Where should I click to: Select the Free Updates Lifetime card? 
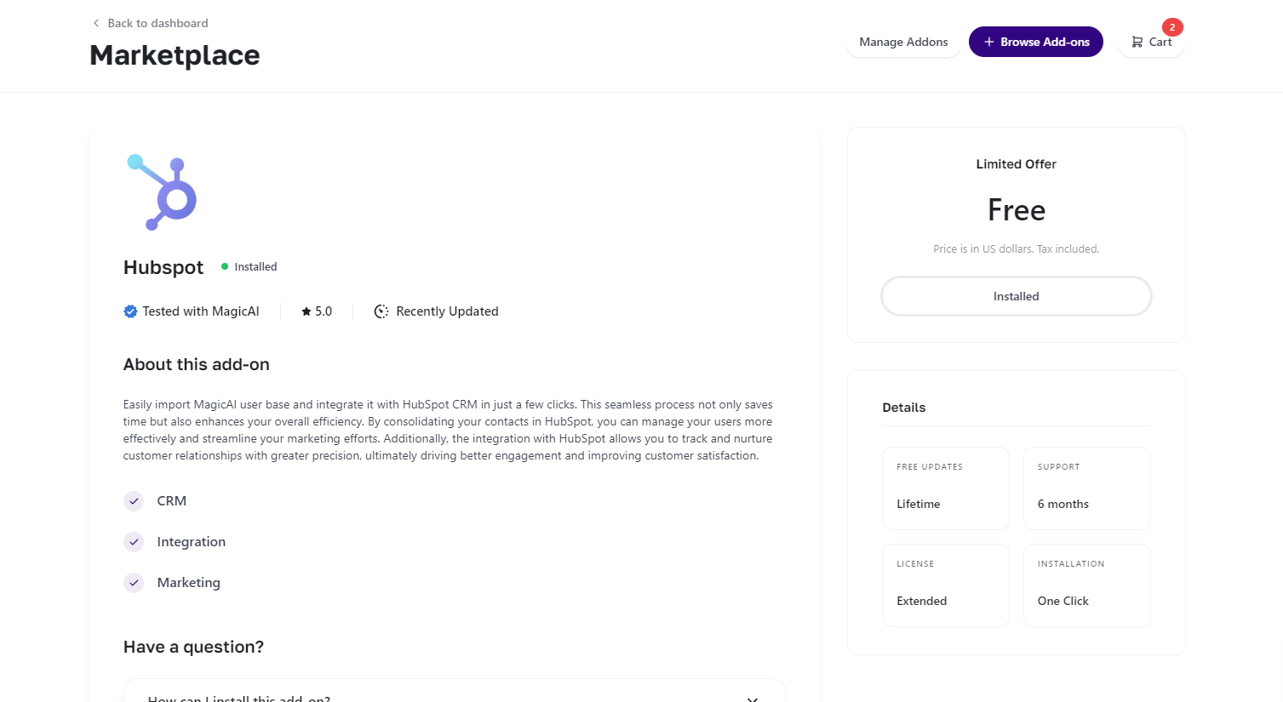click(x=945, y=488)
